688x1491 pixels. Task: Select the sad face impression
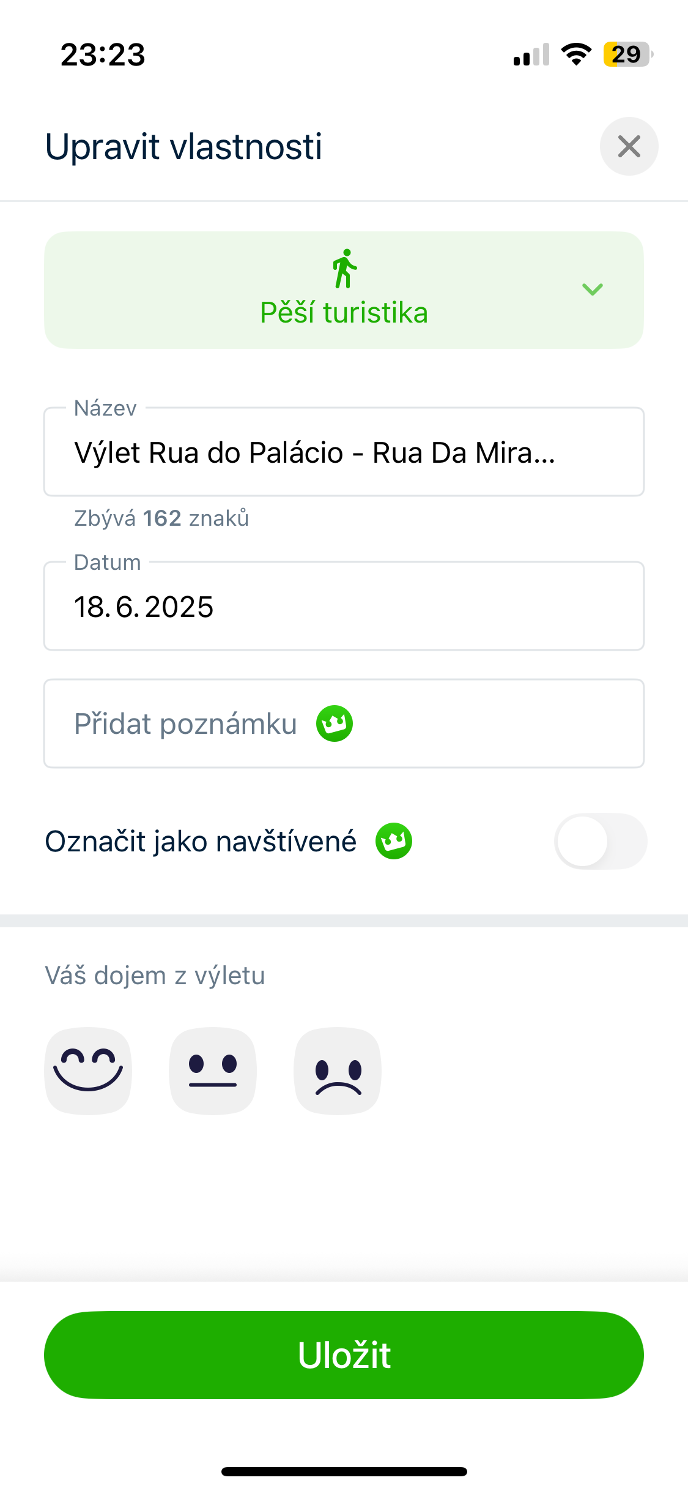click(x=338, y=1071)
